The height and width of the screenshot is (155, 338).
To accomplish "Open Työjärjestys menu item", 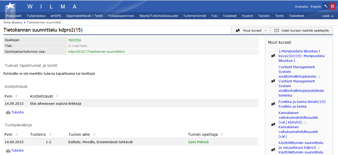I will 36,16.
